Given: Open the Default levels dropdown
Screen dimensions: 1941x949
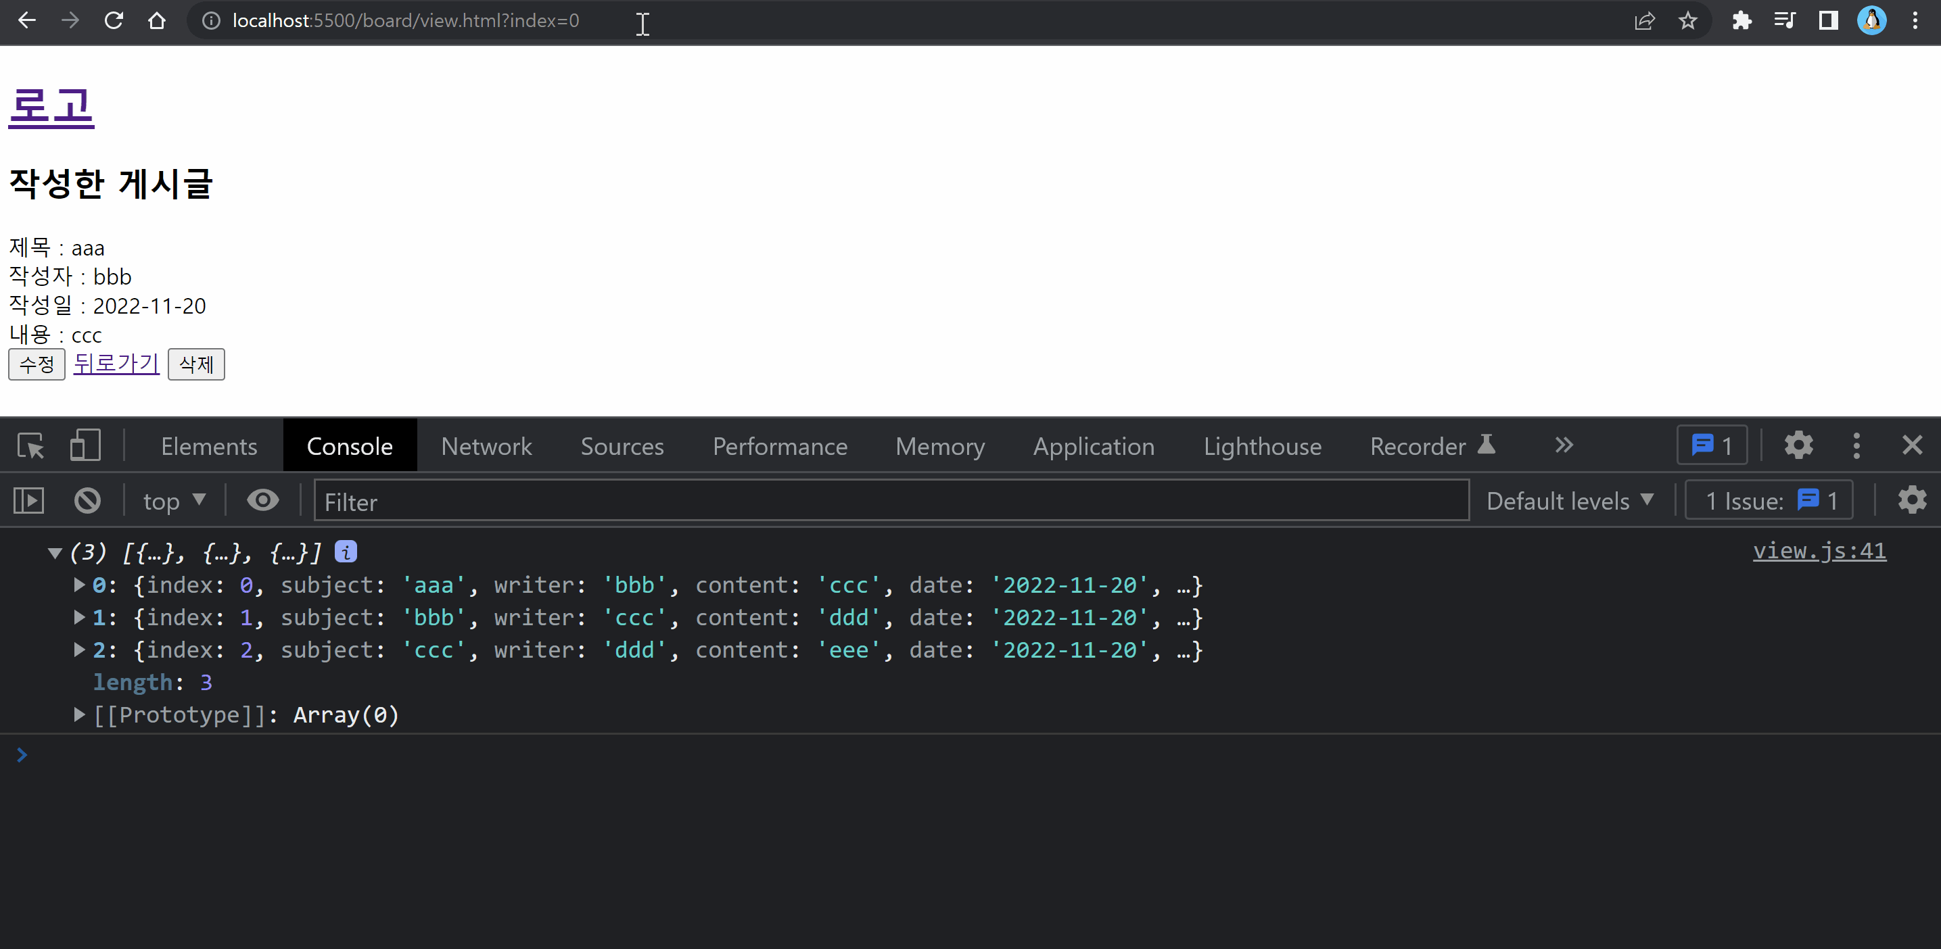Looking at the screenshot, I should [x=1570, y=501].
